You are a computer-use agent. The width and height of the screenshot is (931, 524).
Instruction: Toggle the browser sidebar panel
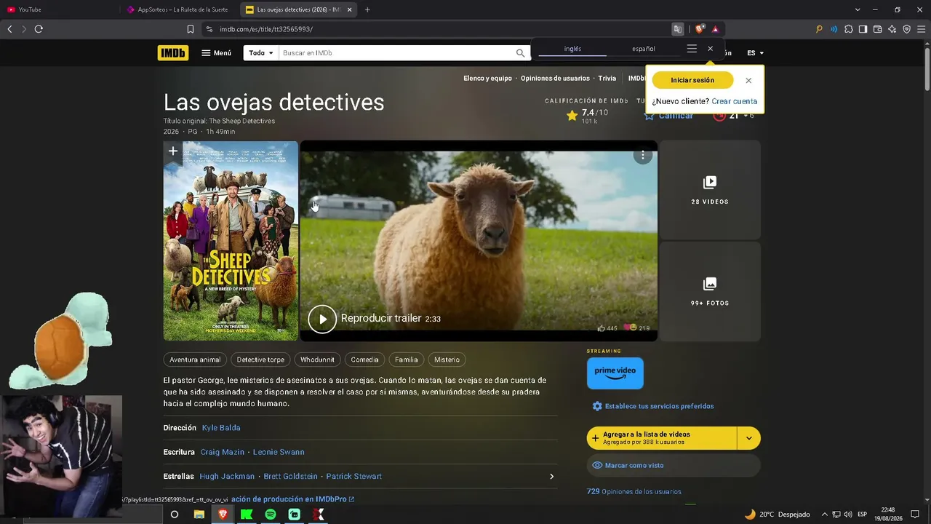[863, 29]
